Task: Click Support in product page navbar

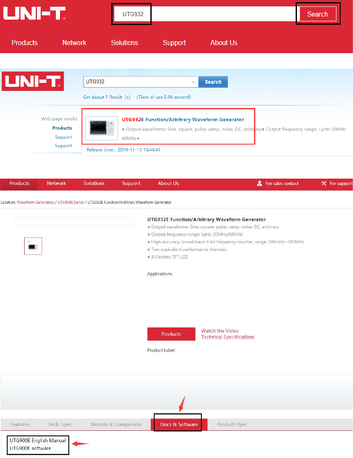Action: (131, 183)
